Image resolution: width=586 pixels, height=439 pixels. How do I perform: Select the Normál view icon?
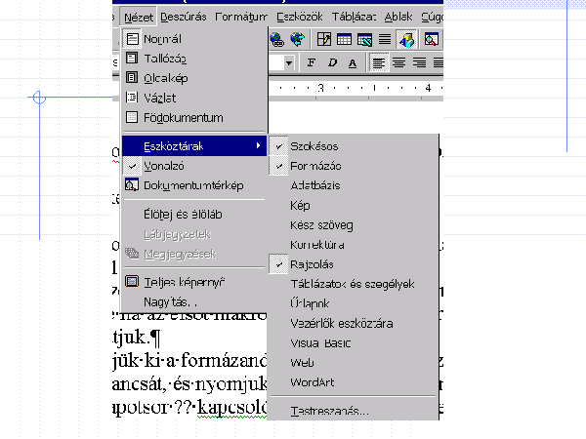[x=133, y=40]
